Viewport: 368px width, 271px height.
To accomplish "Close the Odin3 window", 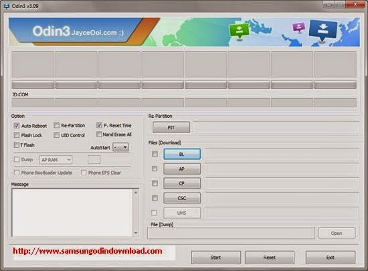I will pos(355,5).
